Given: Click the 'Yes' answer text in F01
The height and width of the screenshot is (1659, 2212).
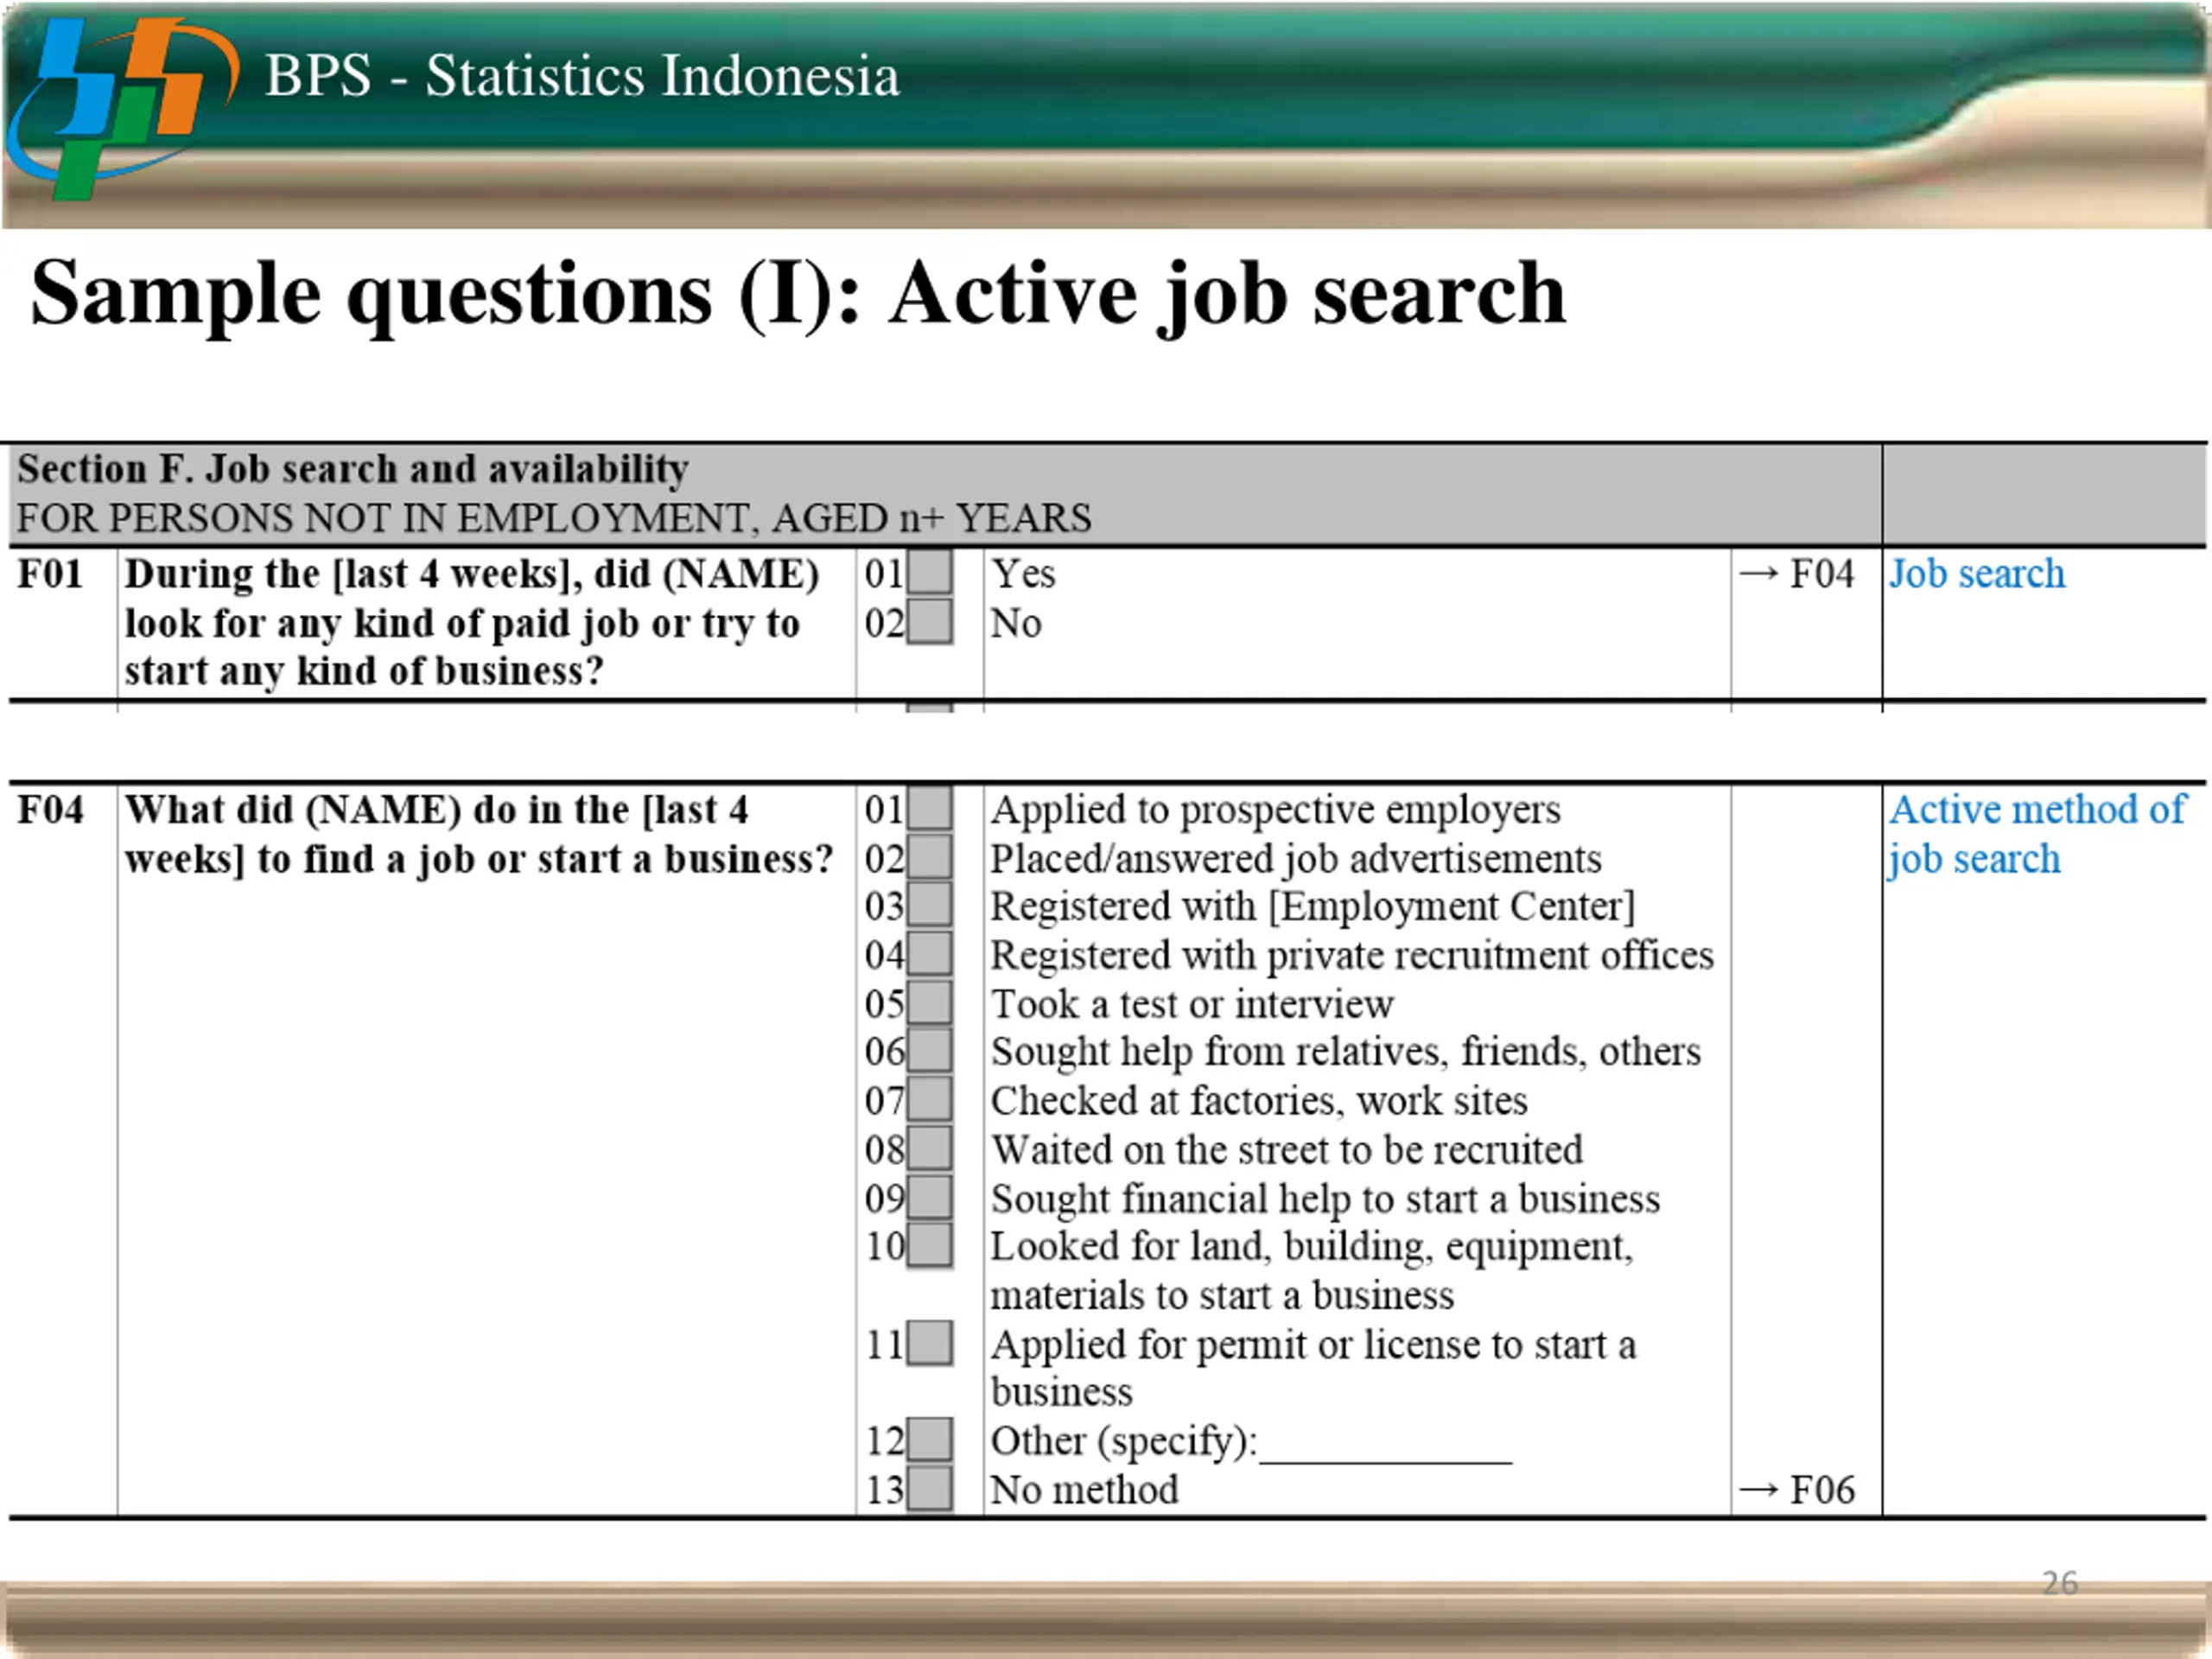Looking at the screenshot, I should pos(1023,574).
